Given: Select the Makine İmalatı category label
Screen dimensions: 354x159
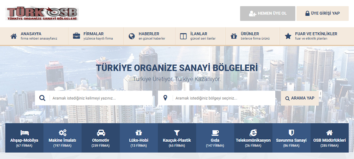Looking at the screenshot, I should click(x=62, y=140).
